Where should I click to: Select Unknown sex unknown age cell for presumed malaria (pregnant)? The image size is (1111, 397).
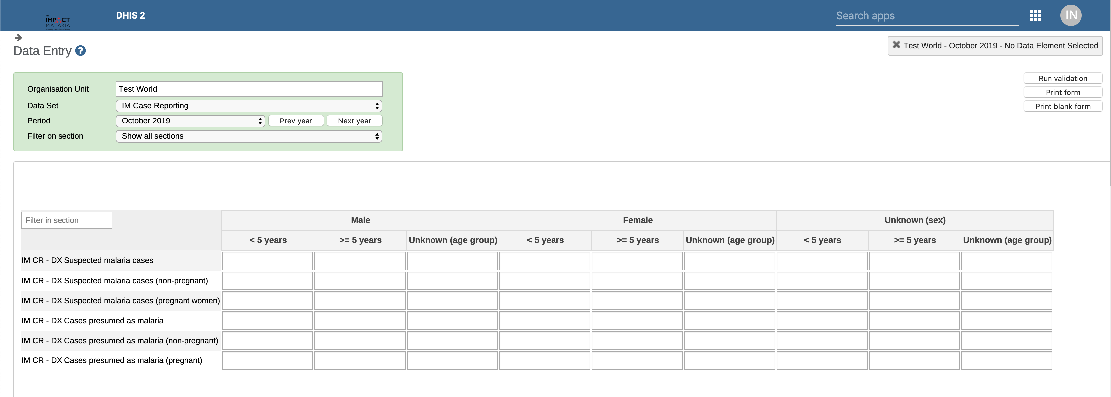click(1007, 360)
